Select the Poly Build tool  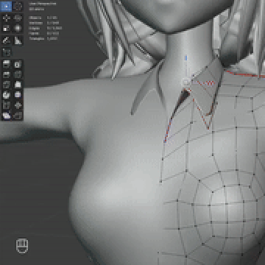(18, 85)
